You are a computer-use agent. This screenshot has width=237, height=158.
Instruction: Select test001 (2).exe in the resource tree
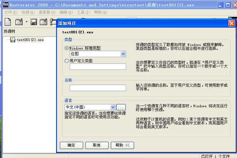pyautogui.click(x=30, y=40)
